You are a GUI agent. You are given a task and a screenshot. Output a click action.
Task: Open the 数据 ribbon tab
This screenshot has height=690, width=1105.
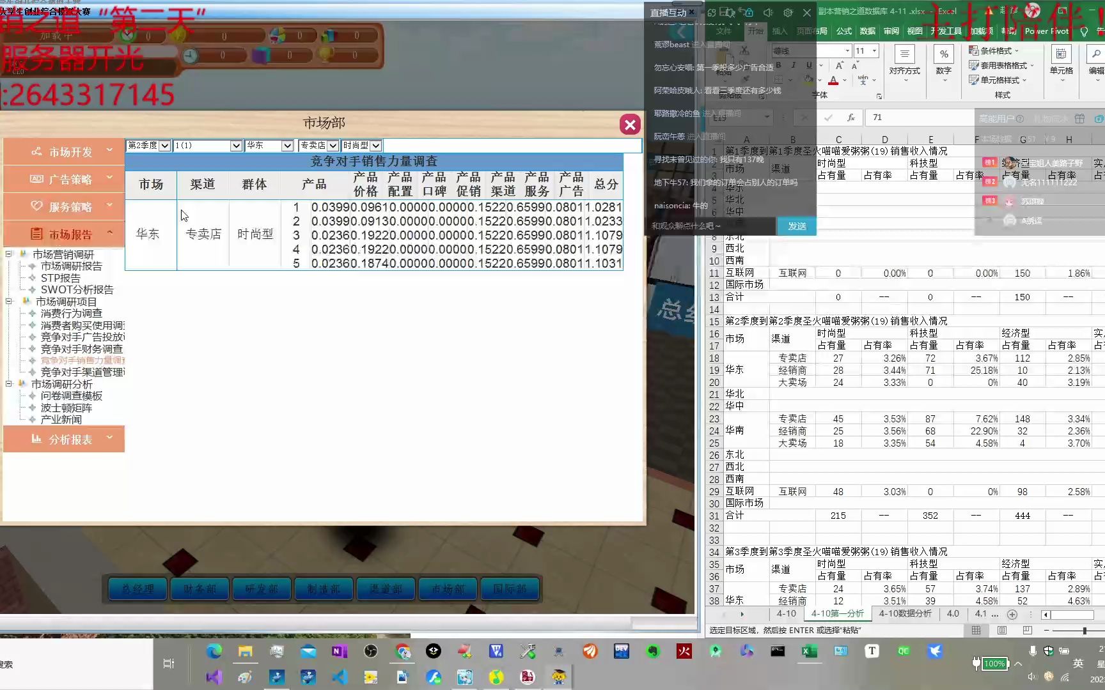coord(868,31)
